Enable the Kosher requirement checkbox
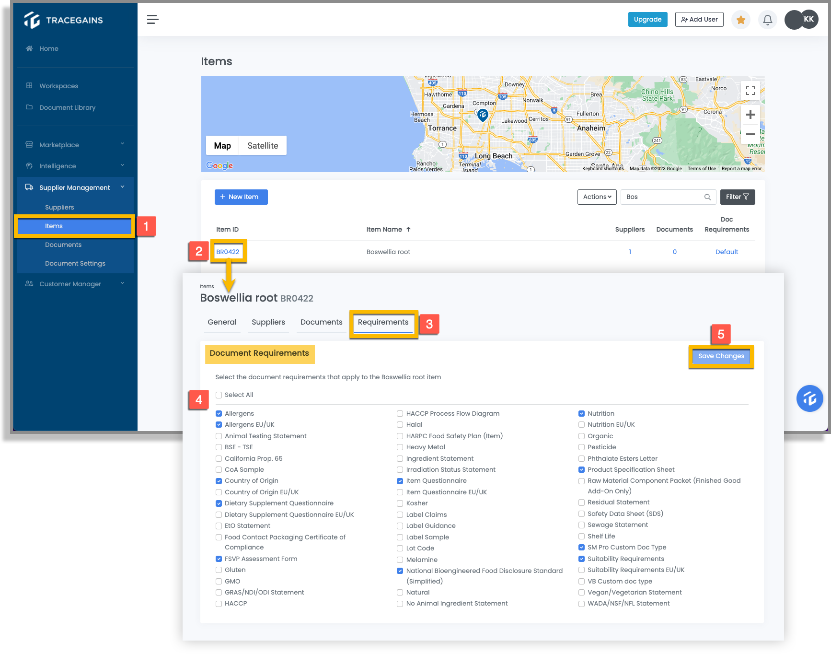This screenshot has width=831, height=654. point(400,503)
